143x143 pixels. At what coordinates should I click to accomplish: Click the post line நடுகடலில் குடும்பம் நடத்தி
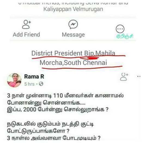50,124
